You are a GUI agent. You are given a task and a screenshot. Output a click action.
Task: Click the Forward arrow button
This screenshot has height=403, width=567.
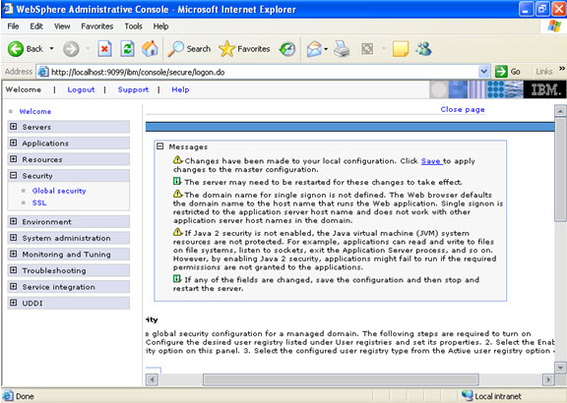pos(71,49)
